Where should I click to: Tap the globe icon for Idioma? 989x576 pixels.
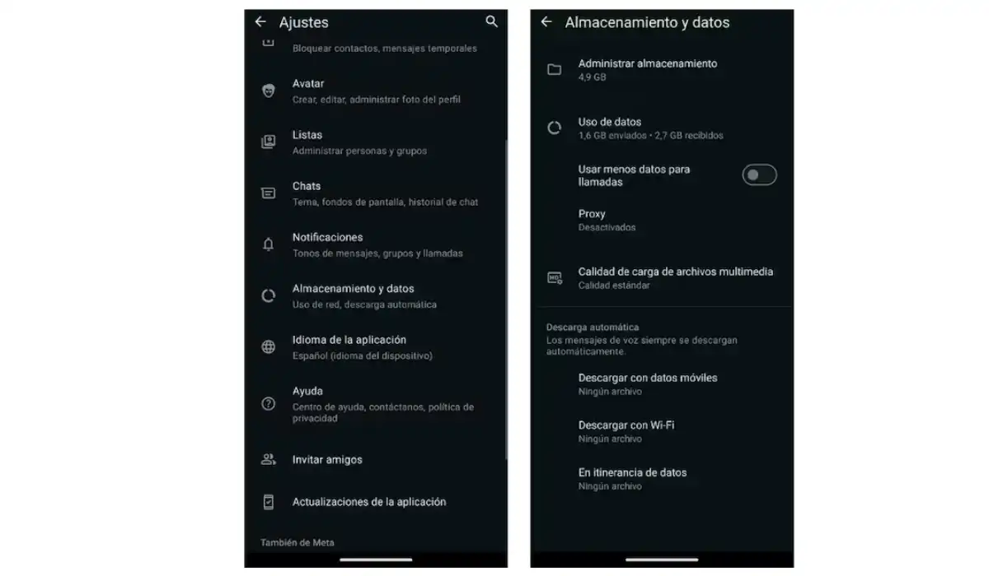(x=269, y=346)
